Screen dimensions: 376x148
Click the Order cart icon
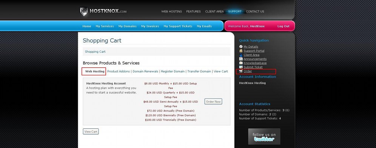[x=241, y=71]
